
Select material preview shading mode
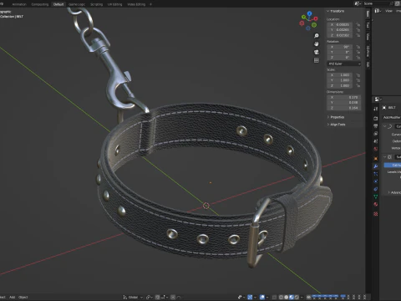pyautogui.click(x=292, y=297)
